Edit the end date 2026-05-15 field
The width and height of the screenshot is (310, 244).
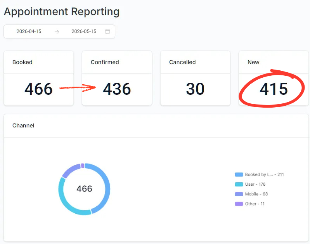84,31
